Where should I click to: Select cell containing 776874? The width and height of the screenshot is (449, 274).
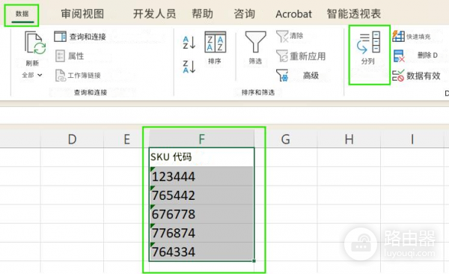pyautogui.click(x=201, y=233)
